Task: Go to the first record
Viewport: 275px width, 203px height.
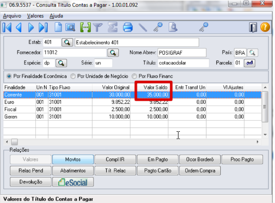Action: coord(7,27)
